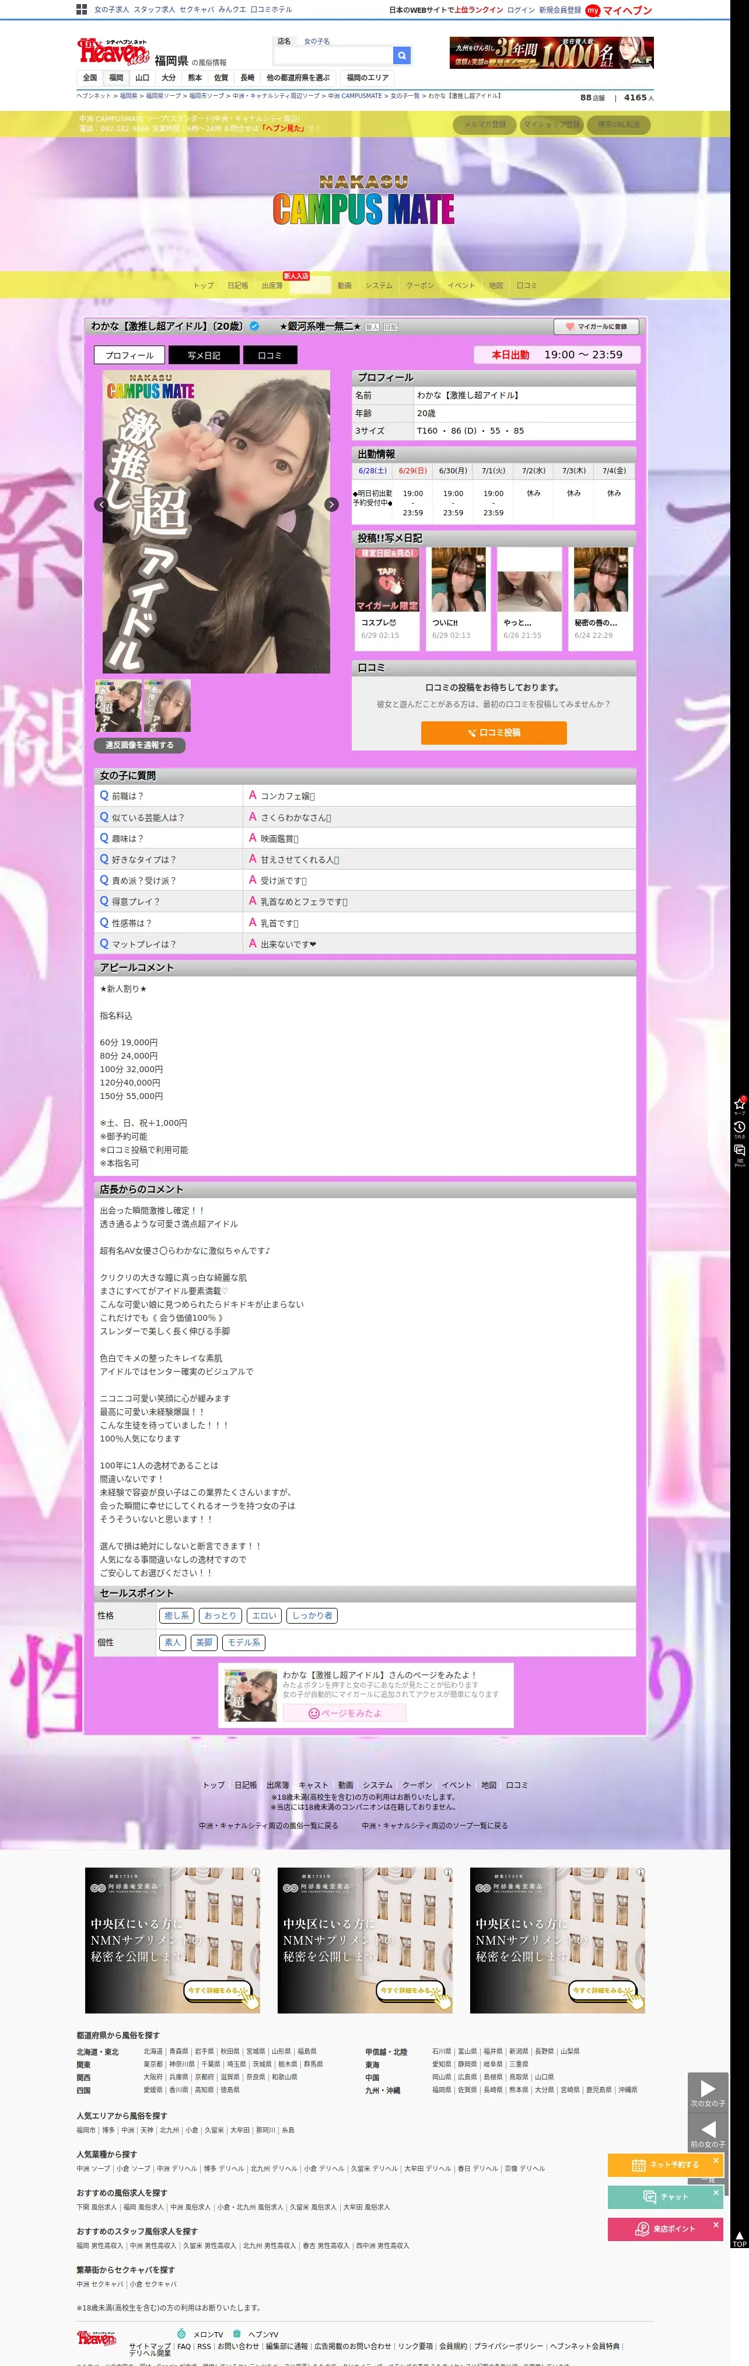Open the ログイン link
749x2366 pixels.
(x=520, y=10)
